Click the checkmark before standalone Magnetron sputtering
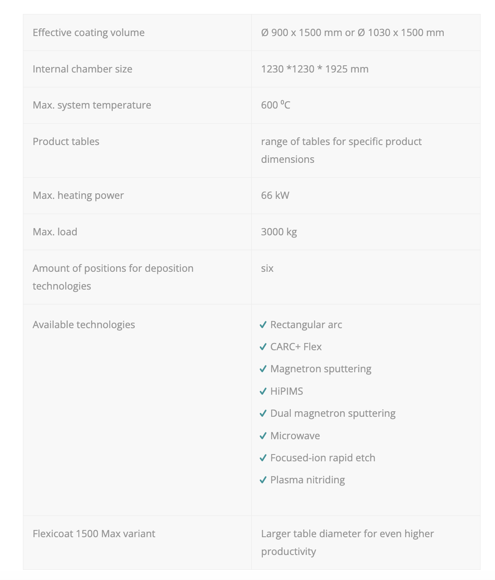The width and height of the screenshot is (495, 580). [x=263, y=369]
